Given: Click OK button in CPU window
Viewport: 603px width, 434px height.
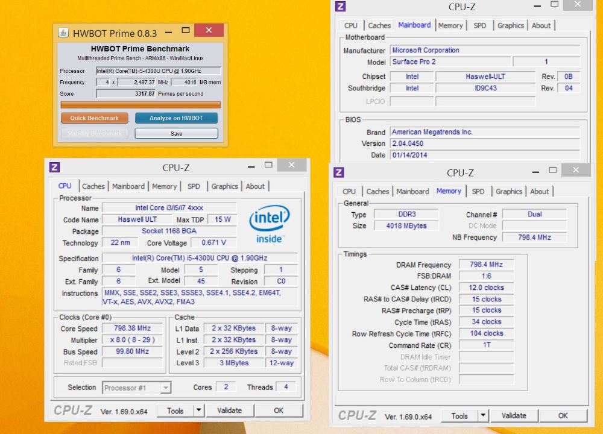Looking at the screenshot, I should click(279, 410).
